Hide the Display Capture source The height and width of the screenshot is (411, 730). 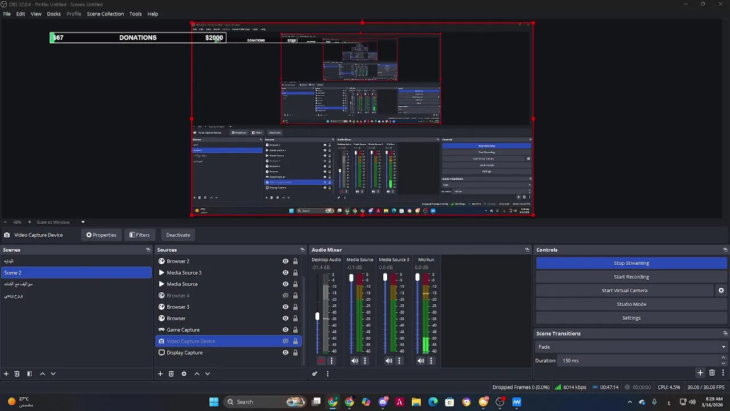(285, 353)
